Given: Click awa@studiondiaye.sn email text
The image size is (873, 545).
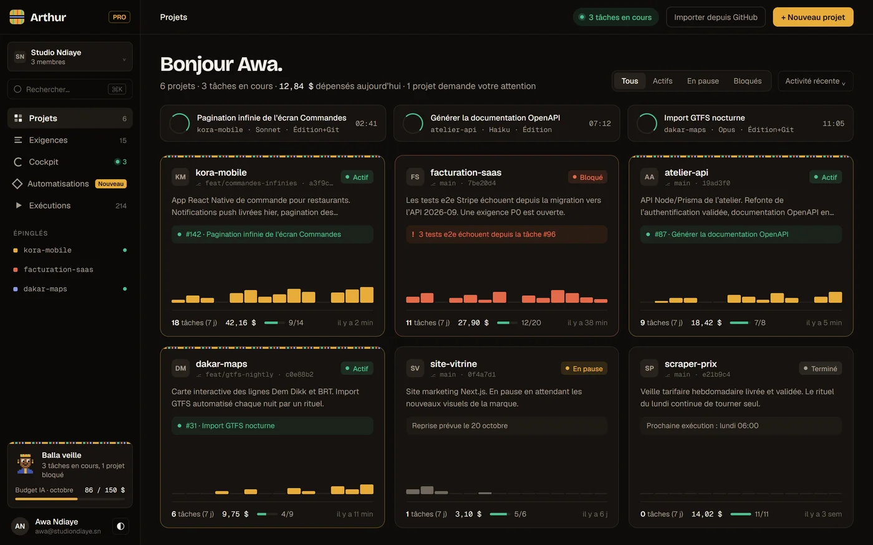Looking at the screenshot, I should [x=68, y=531].
